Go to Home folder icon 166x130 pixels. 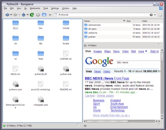coord(44,15)
